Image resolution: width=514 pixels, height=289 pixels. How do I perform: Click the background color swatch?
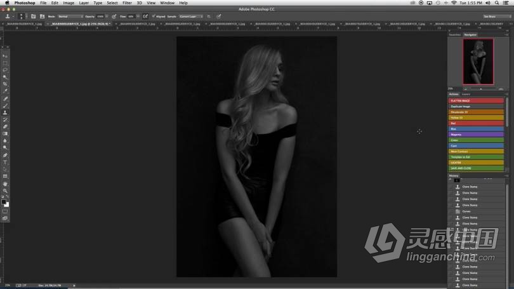tap(7, 205)
